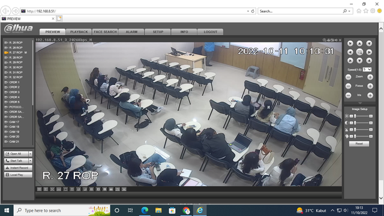Viewport: 384px width, 216px height.
Task: Move PTZ camera diagonally up-left
Action: (350, 43)
